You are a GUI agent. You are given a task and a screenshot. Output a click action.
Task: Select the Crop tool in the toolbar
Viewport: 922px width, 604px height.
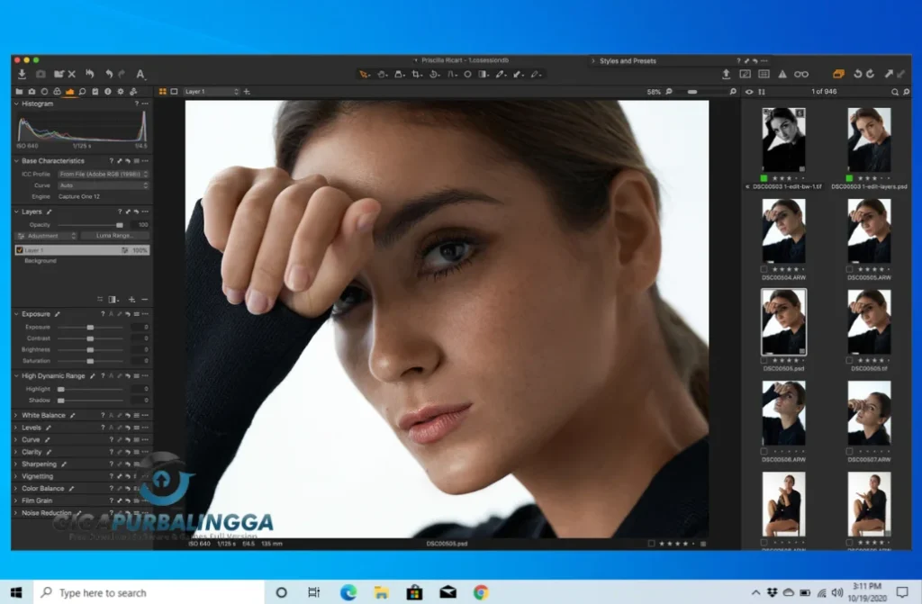[x=415, y=74]
